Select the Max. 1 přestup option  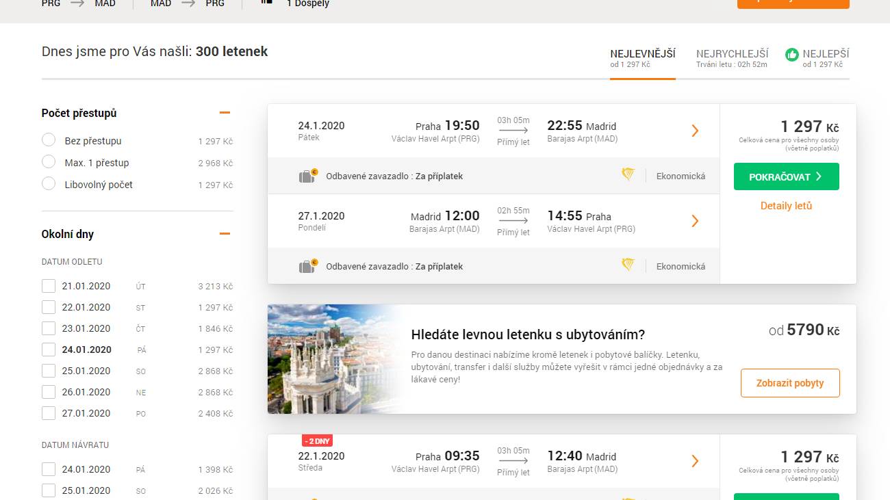tap(49, 162)
